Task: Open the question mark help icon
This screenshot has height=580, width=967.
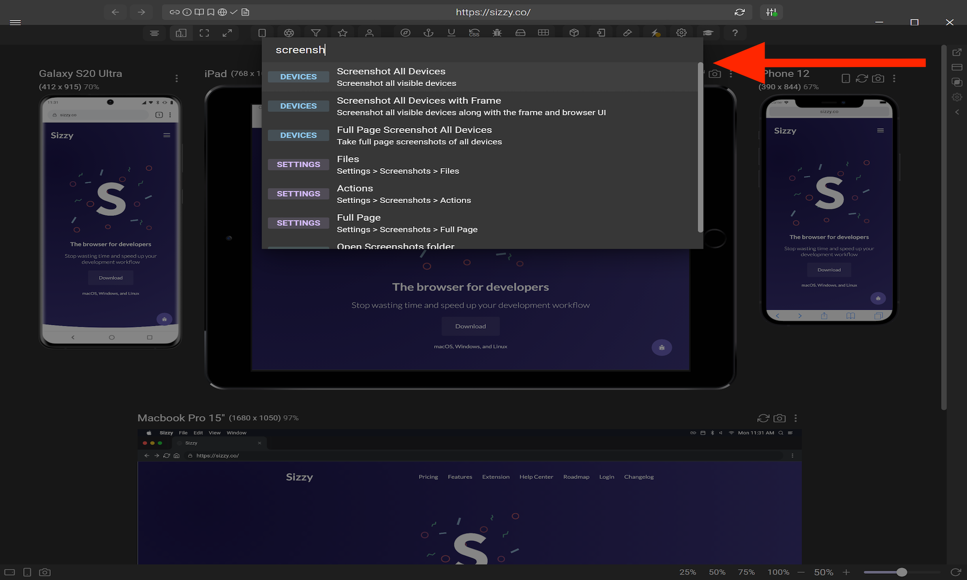Action: 735,33
